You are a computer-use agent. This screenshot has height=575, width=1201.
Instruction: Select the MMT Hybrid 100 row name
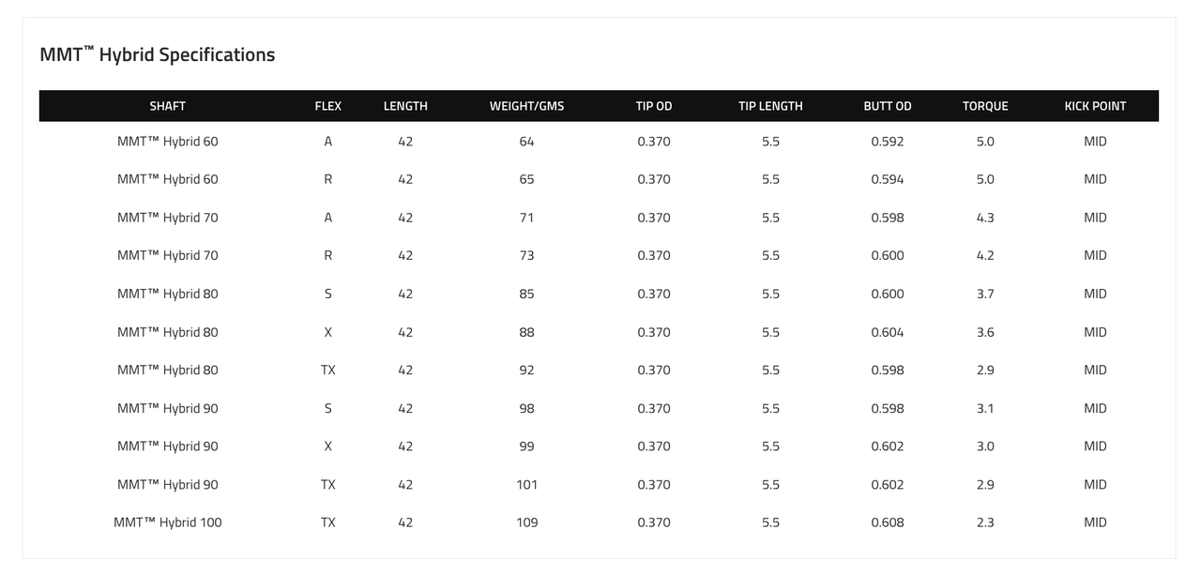(x=168, y=522)
